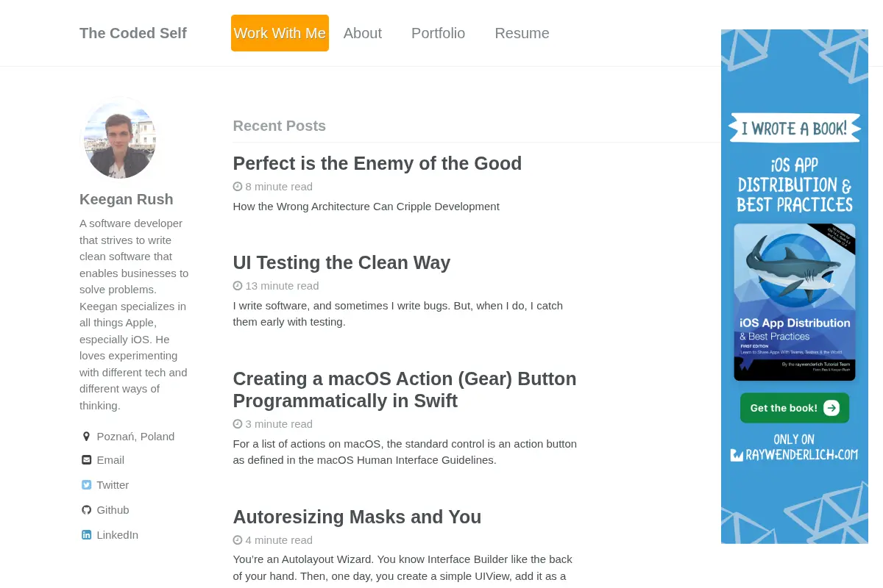This screenshot has height=588, width=883.
Task: Click the text Poznań, Poland
Action: (135, 437)
